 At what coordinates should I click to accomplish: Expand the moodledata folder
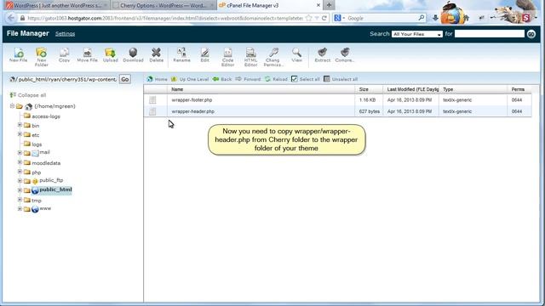[x=20, y=162]
